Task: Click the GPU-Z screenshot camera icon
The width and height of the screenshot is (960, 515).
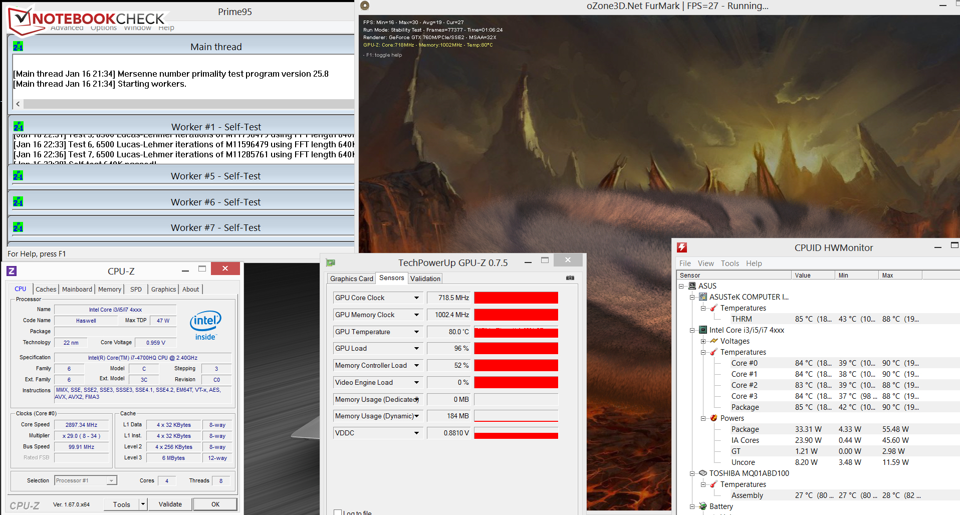Action: (x=570, y=278)
